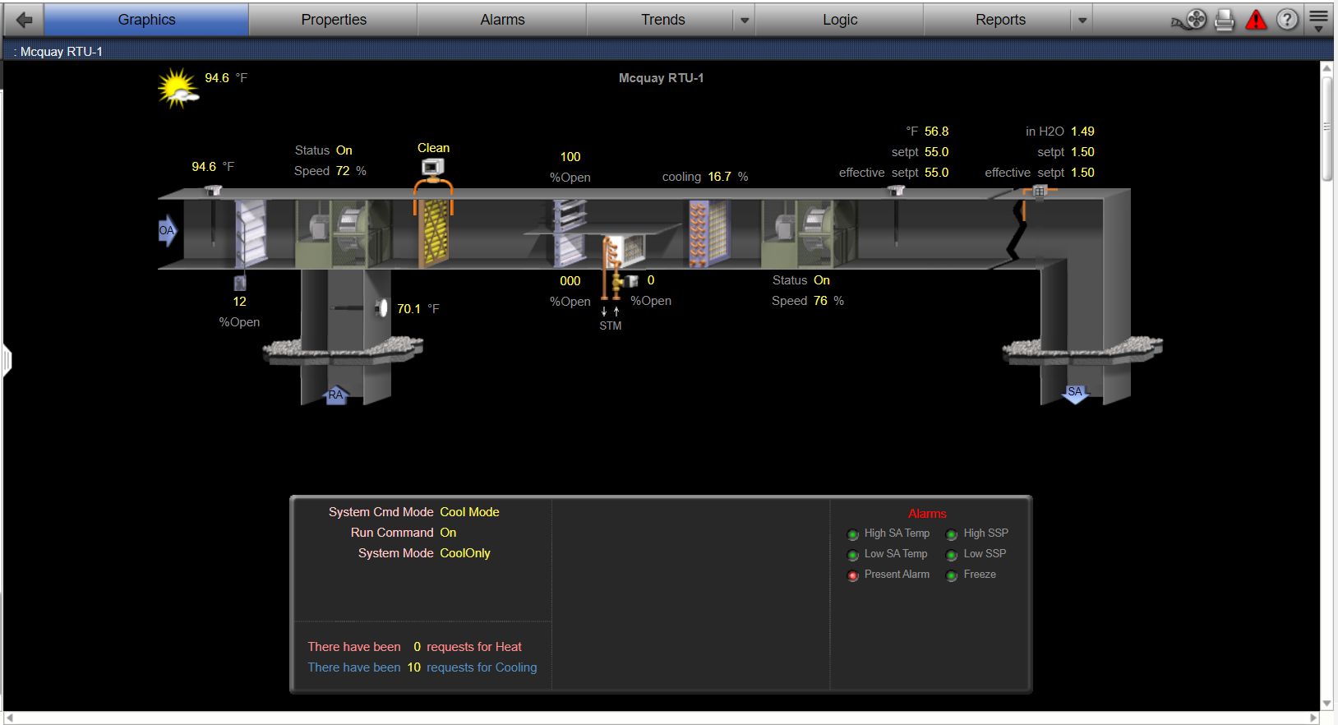The width and height of the screenshot is (1338, 725).
Task: Open help with the question mark icon
Action: tap(1287, 20)
